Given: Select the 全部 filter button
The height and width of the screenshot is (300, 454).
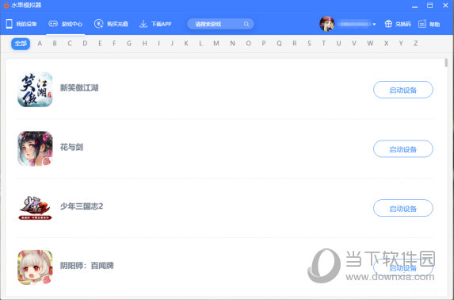Looking at the screenshot, I should point(21,44).
